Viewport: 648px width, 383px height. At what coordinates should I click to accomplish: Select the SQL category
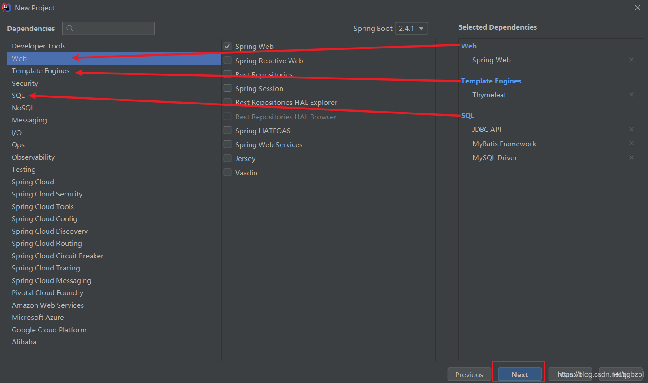coord(114,96)
